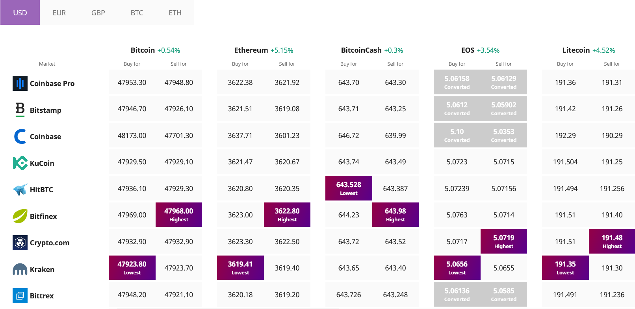Click HitBTC Litecoin sell price 191.256
This screenshot has width=635, height=309.
[x=612, y=189]
